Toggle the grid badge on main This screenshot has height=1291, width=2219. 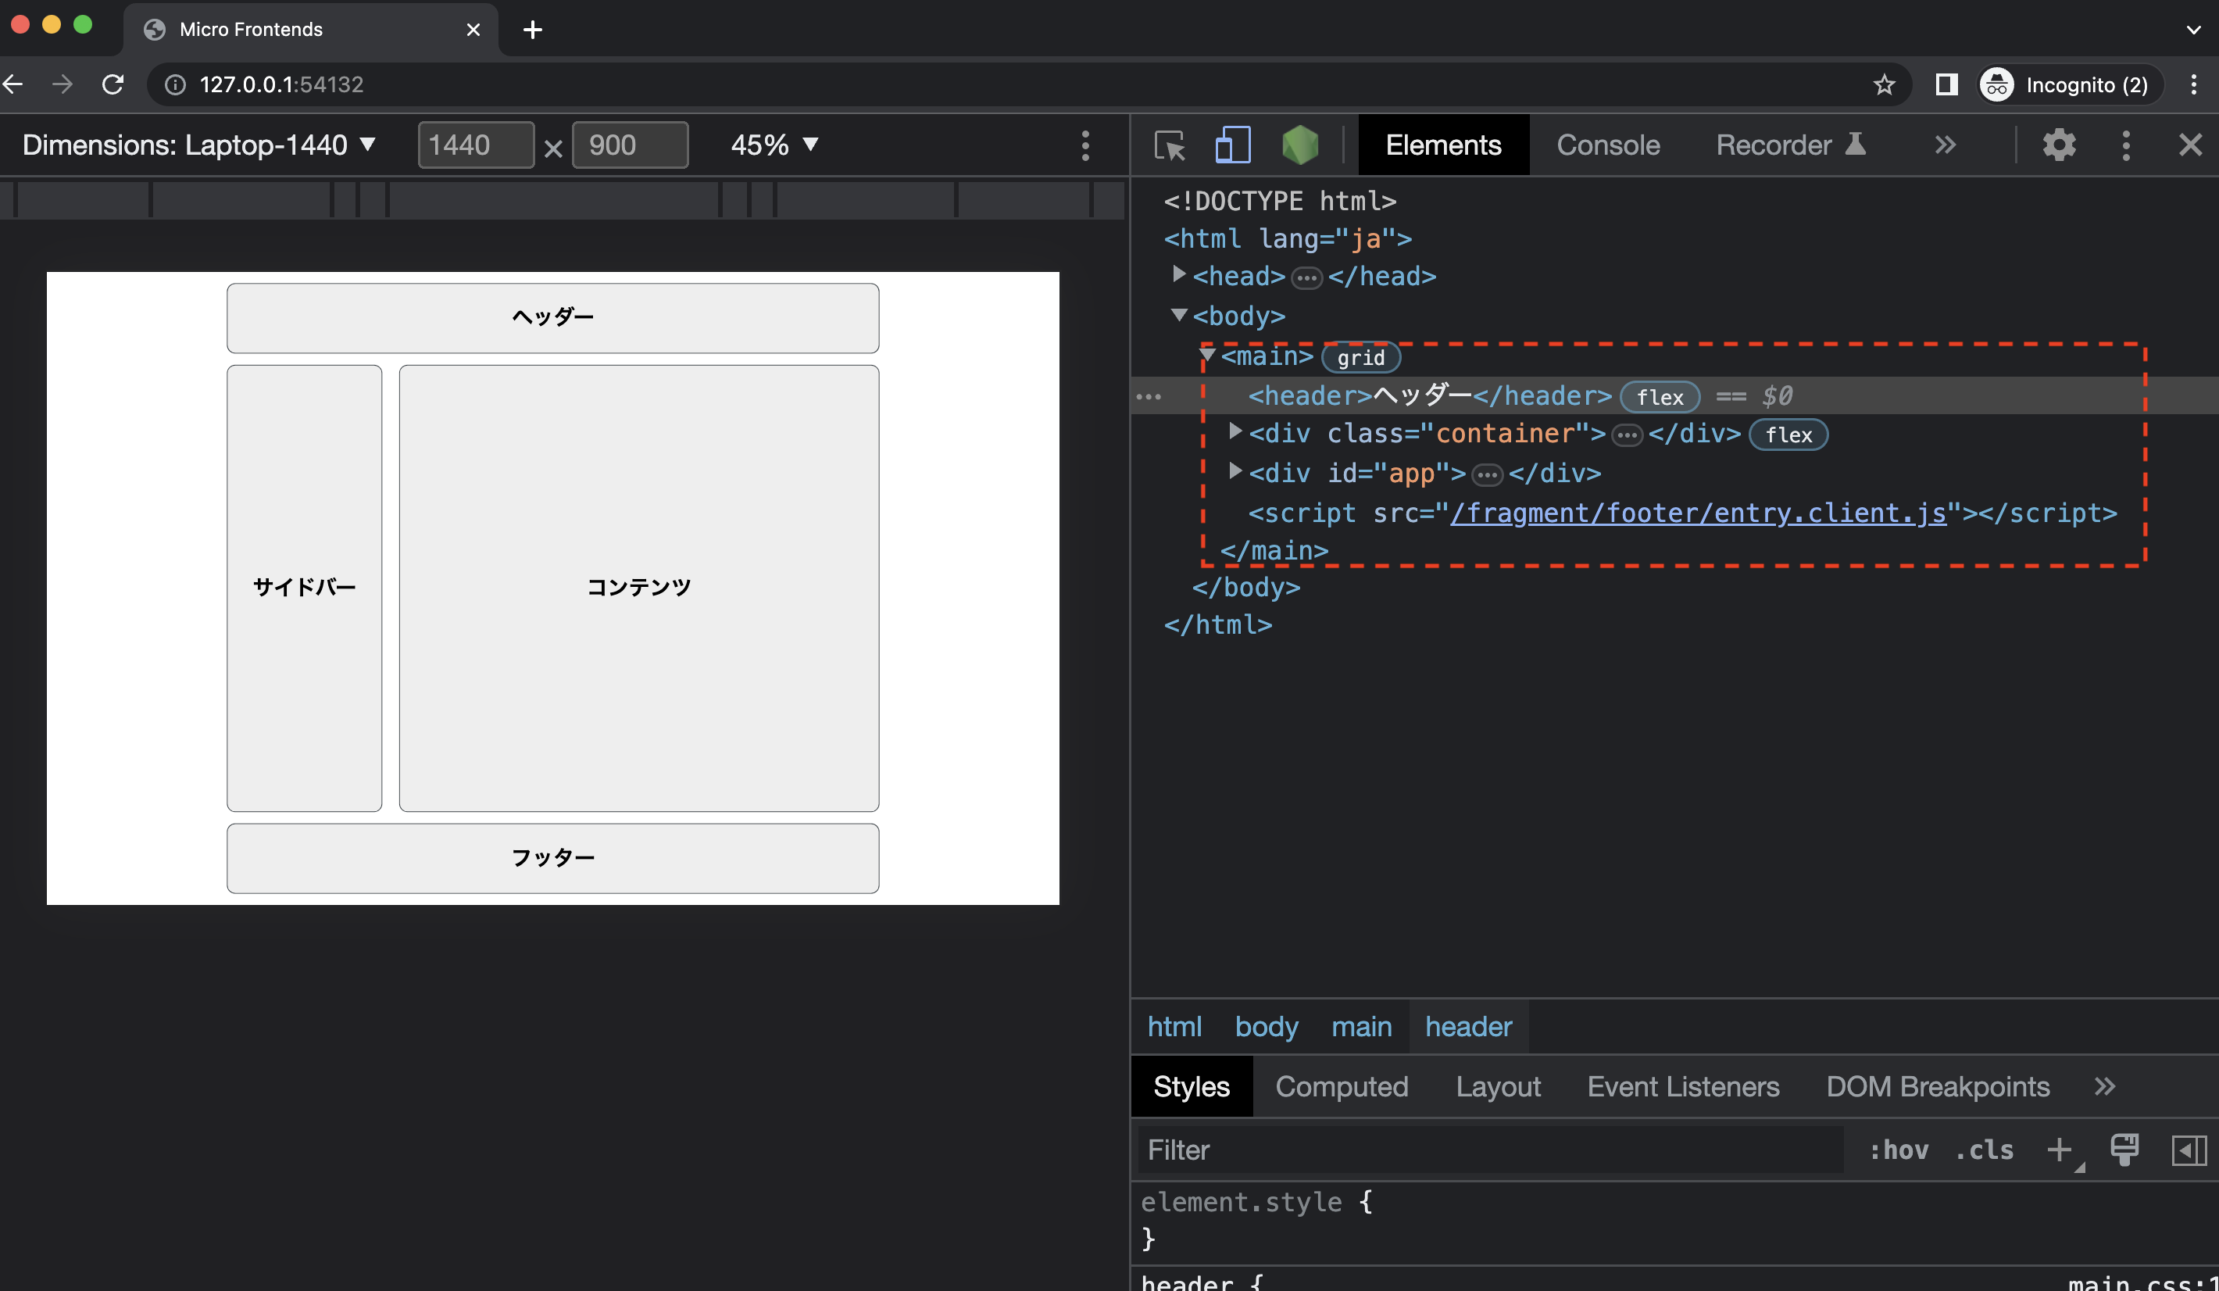[x=1360, y=358]
